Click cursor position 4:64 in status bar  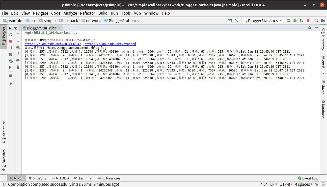click(x=264, y=184)
